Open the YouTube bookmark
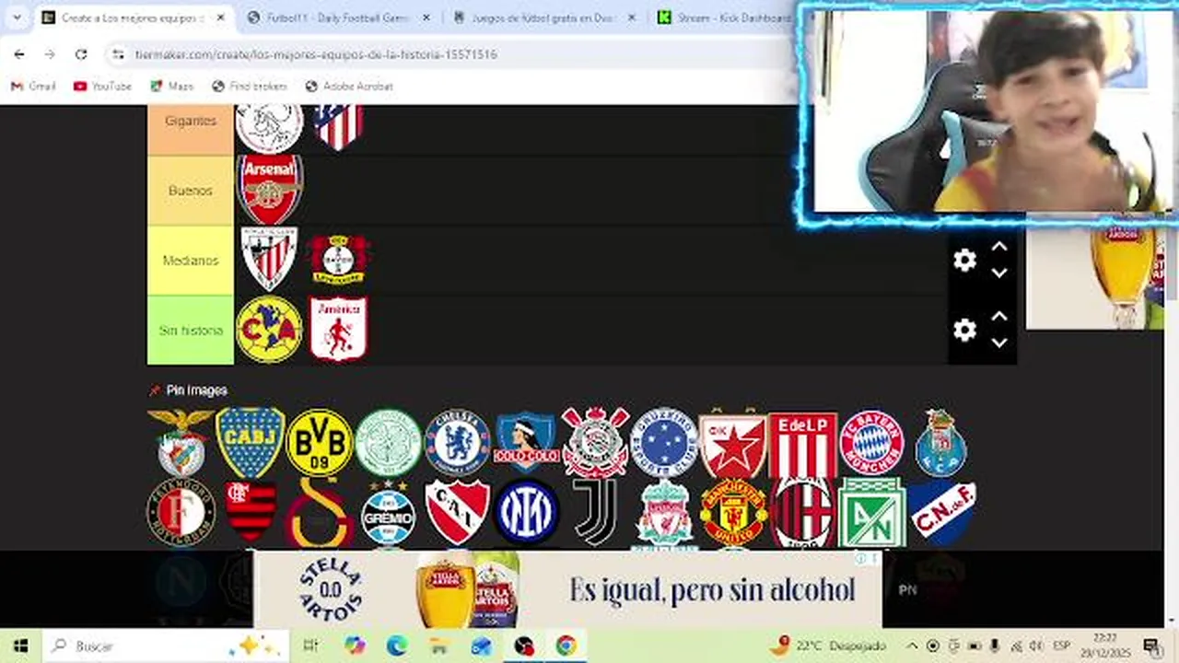The image size is (1179, 663). click(x=102, y=86)
